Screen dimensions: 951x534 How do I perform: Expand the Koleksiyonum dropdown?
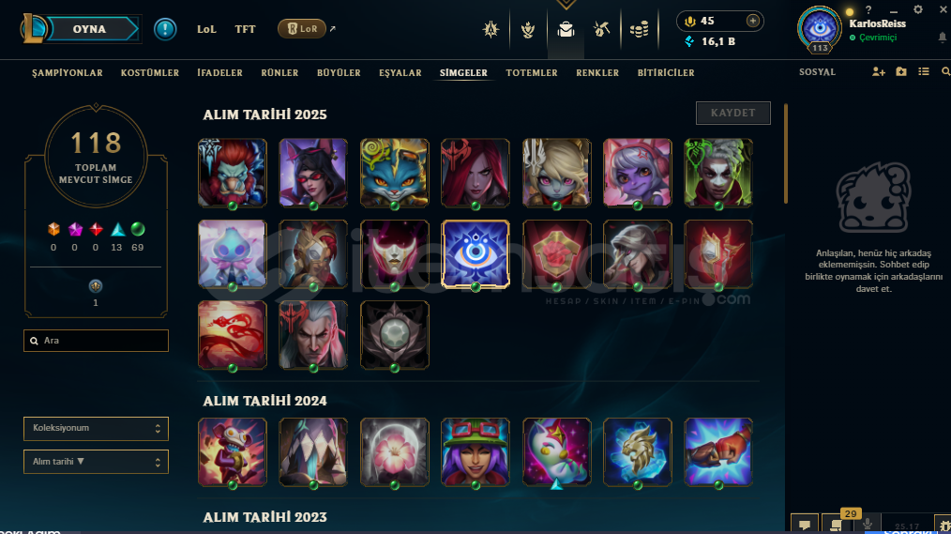96,428
